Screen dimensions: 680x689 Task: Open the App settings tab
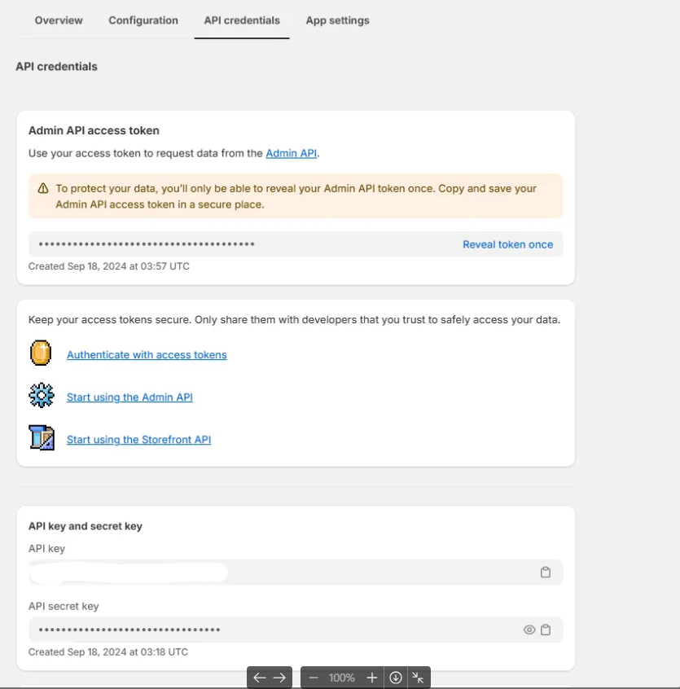(337, 20)
